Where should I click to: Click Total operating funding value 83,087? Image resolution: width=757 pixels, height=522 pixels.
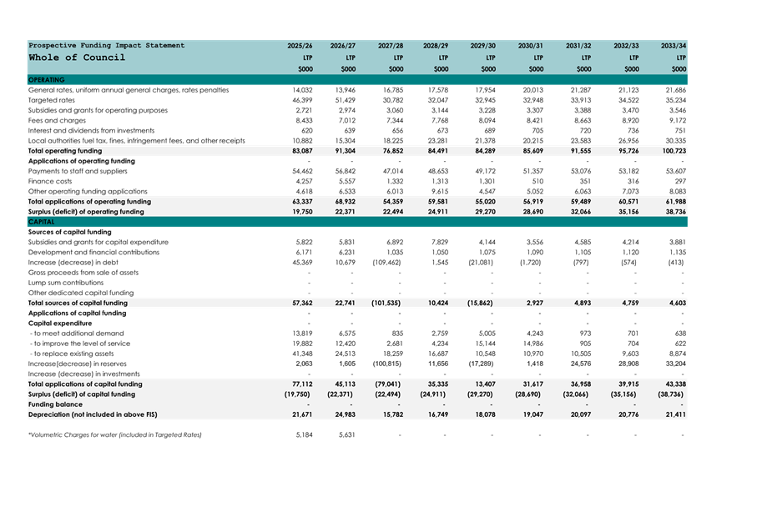(303, 151)
